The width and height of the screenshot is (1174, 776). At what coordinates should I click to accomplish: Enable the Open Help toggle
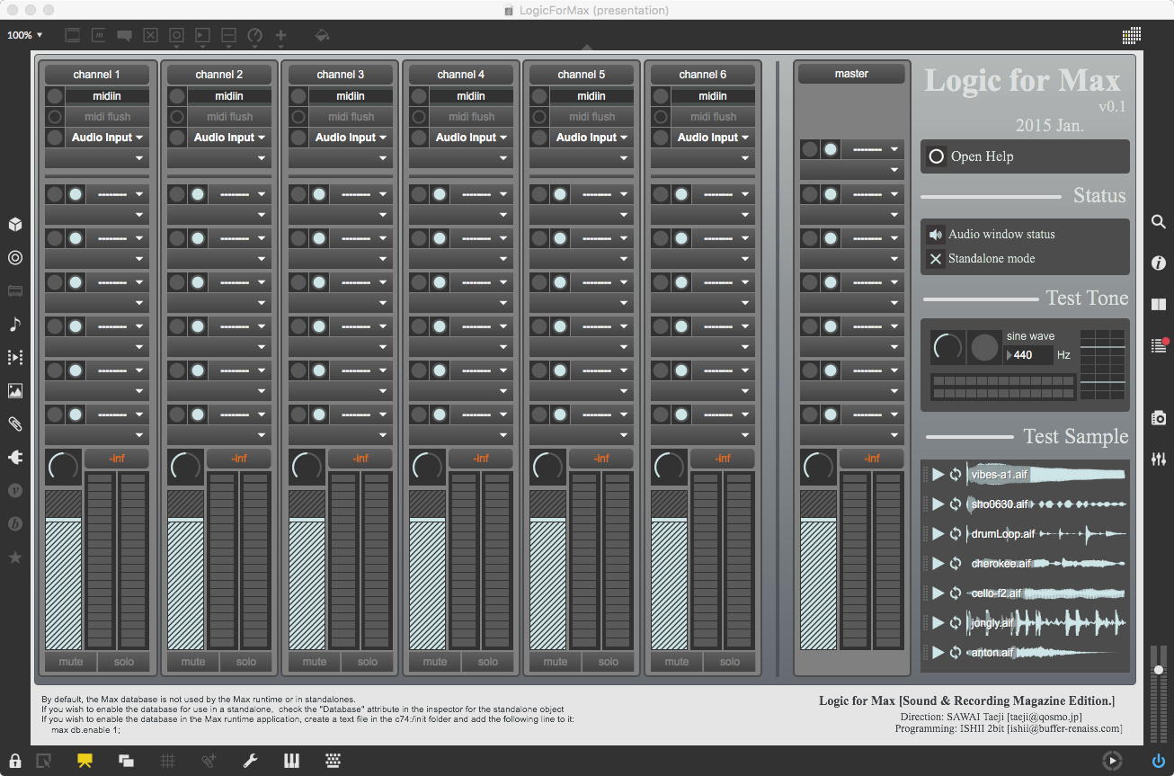(937, 156)
